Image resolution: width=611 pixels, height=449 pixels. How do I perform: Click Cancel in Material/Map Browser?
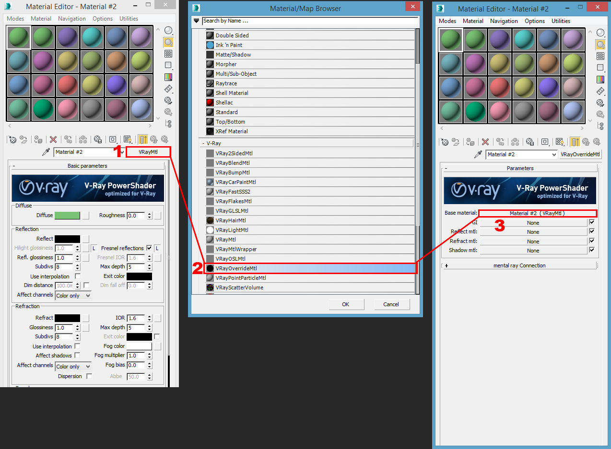(x=391, y=304)
